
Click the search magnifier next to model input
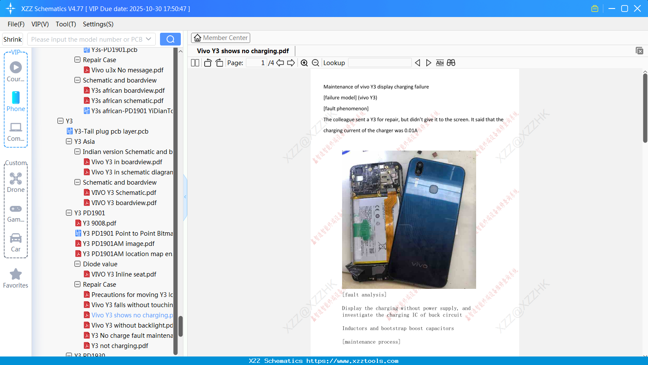pos(170,39)
